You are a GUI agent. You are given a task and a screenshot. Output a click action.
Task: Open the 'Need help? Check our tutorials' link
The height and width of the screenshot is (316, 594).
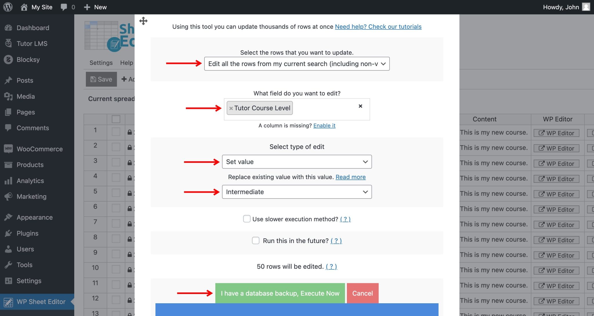[x=378, y=26]
